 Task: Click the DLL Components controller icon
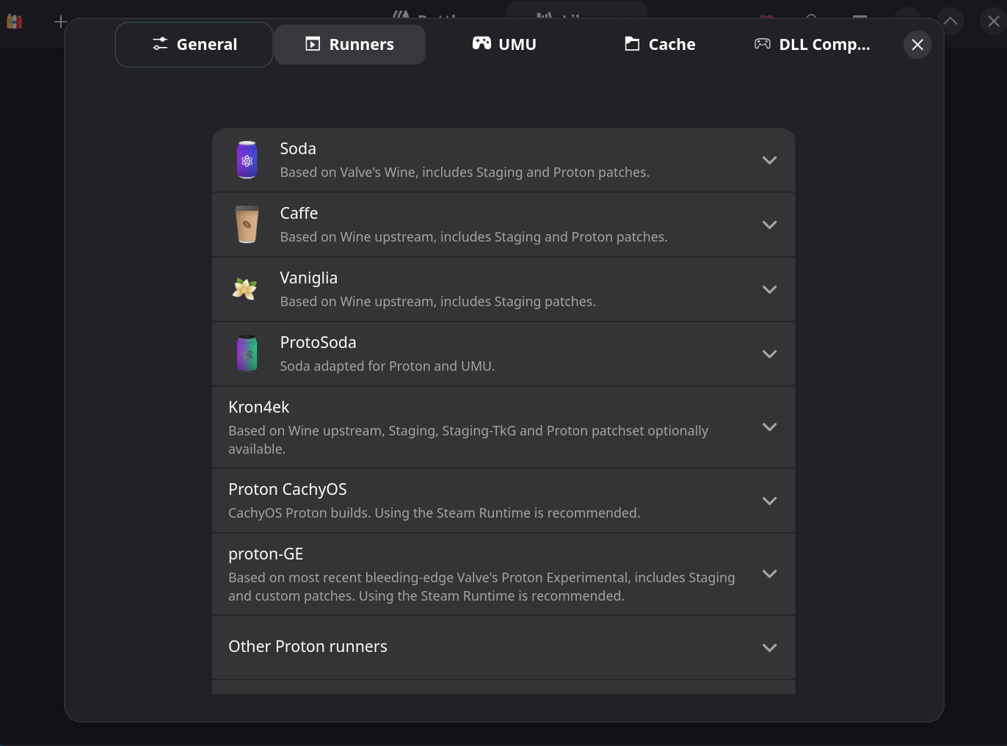click(x=763, y=44)
